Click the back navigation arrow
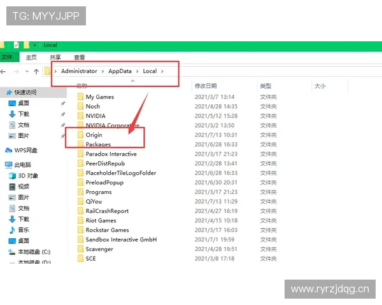 tap(4, 72)
